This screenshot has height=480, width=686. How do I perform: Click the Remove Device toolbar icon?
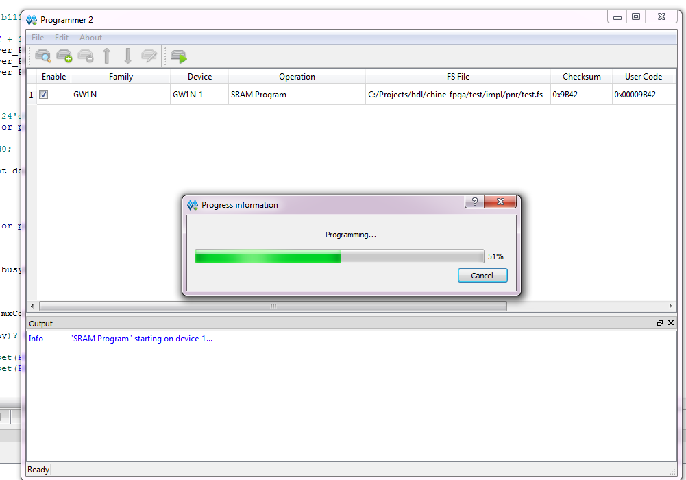coord(85,56)
